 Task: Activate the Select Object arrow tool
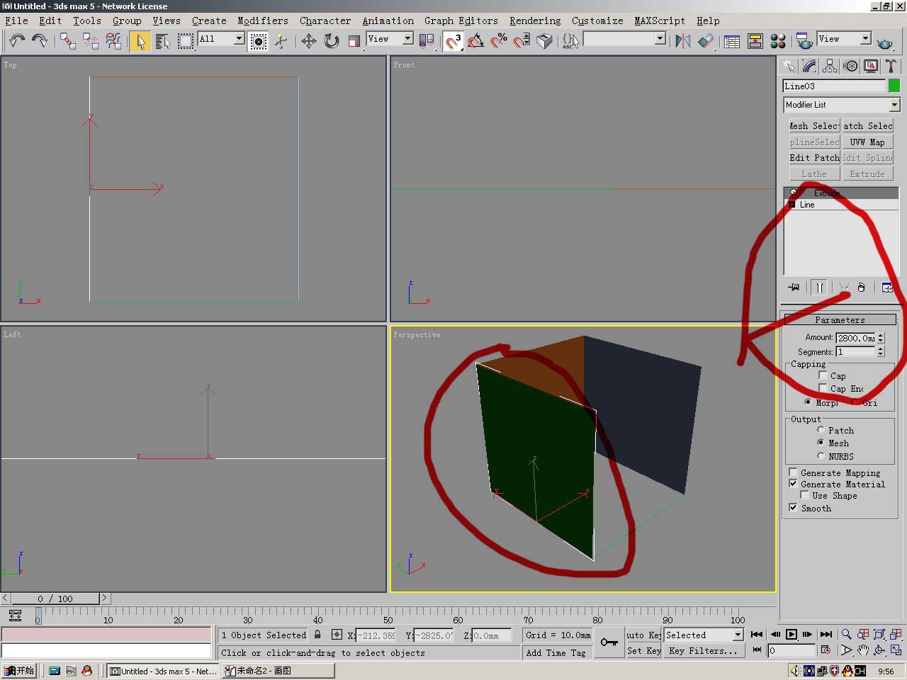(x=140, y=41)
